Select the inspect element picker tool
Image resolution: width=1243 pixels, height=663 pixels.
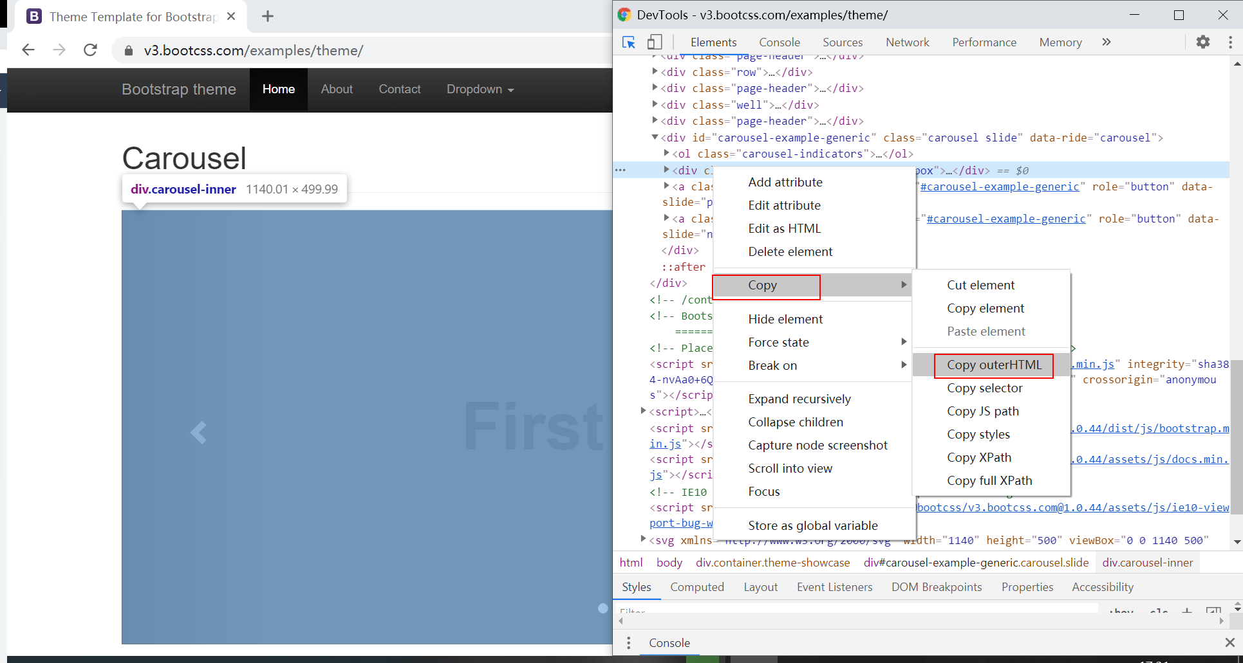click(x=629, y=42)
